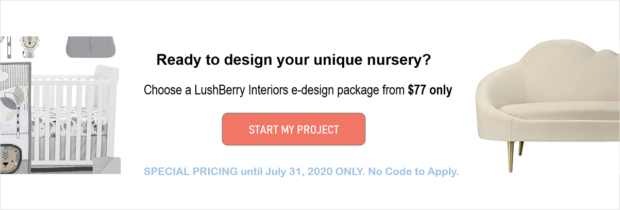
Task: Click the START MY PROJECT button
Action: [x=293, y=129]
